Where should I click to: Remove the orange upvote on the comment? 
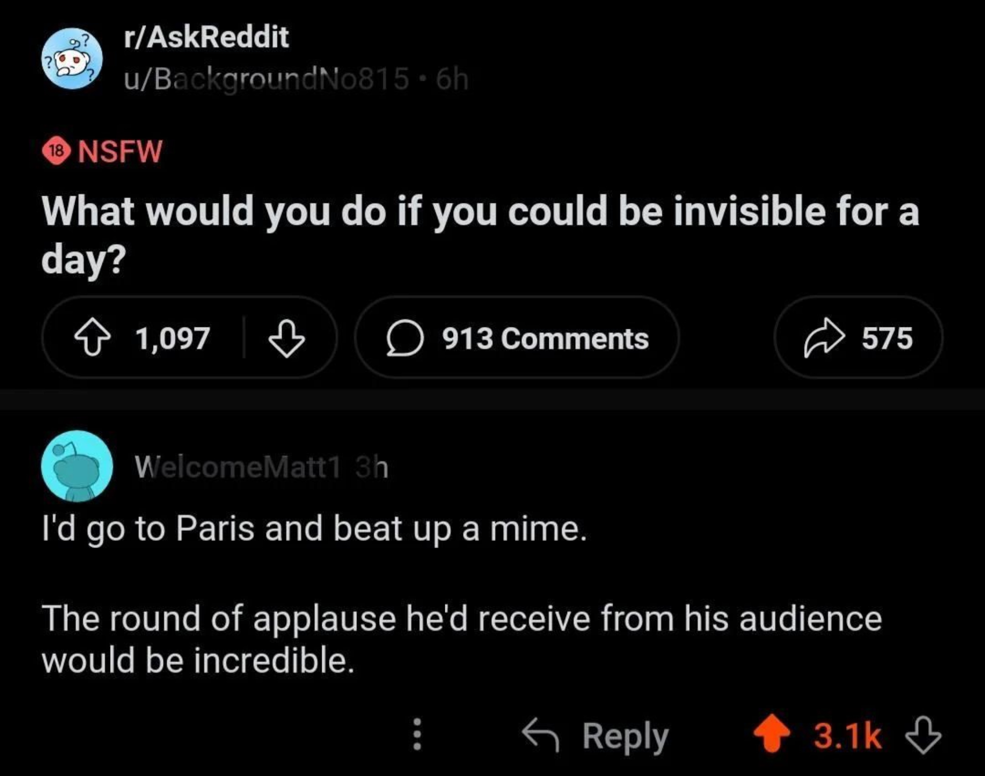[x=772, y=733]
